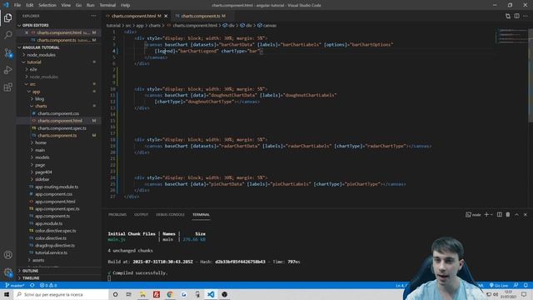The width and height of the screenshot is (533, 300).
Task: Open app-routing.module.ts file
Action: coord(57,187)
